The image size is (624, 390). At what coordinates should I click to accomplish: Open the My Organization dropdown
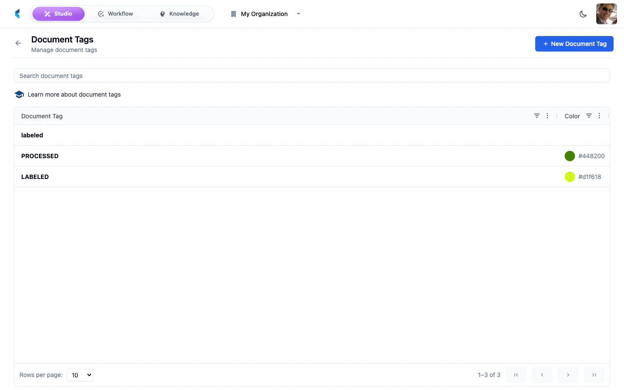[x=298, y=14]
